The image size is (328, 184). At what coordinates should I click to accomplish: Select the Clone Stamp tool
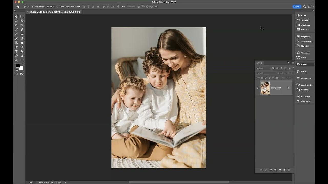click(22, 34)
